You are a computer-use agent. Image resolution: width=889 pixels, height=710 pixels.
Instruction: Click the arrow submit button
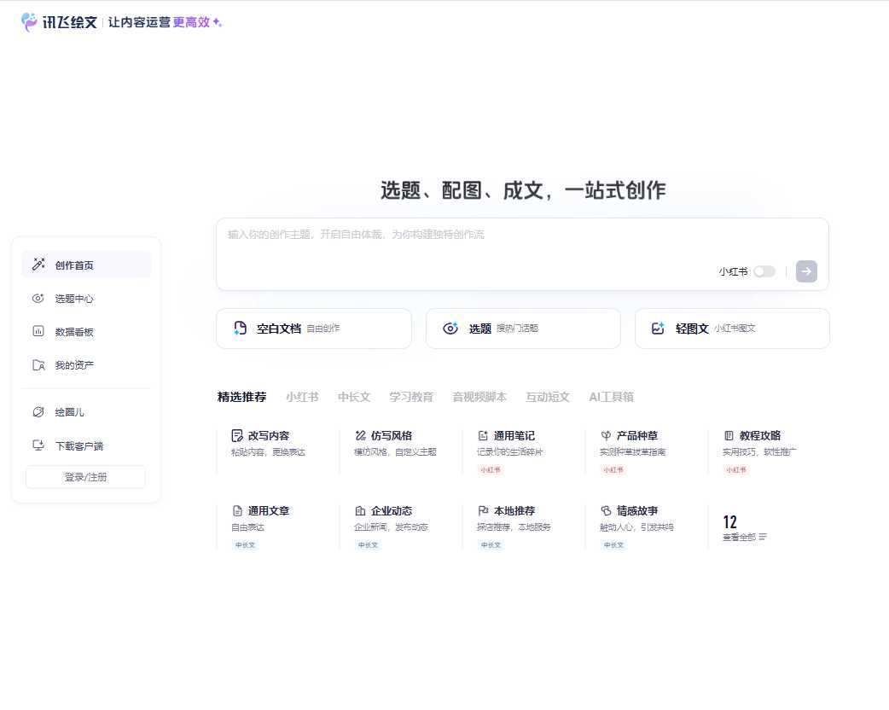pyautogui.click(x=805, y=271)
